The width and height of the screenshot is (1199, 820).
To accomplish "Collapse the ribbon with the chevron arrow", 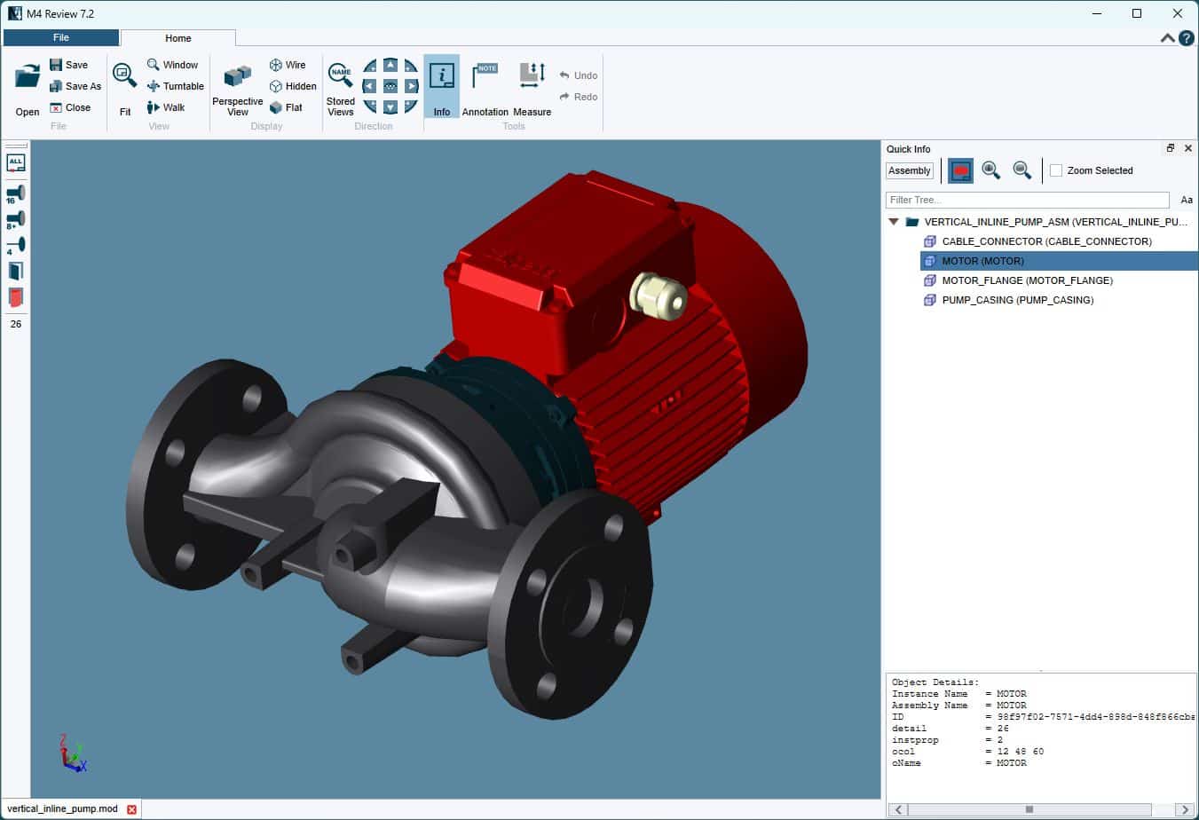I will pyautogui.click(x=1168, y=38).
